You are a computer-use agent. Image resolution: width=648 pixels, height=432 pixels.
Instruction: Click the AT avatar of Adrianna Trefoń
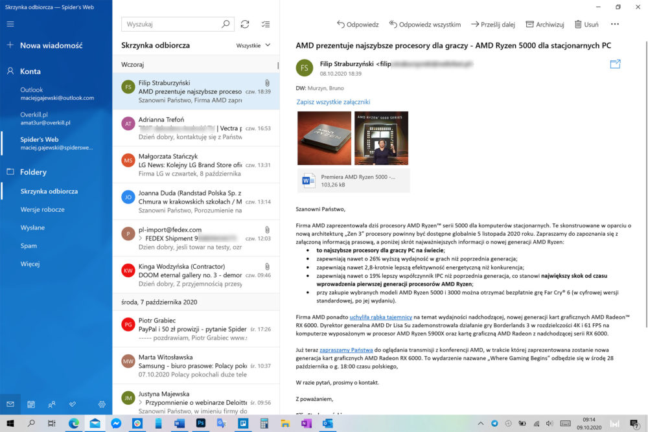click(x=128, y=124)
